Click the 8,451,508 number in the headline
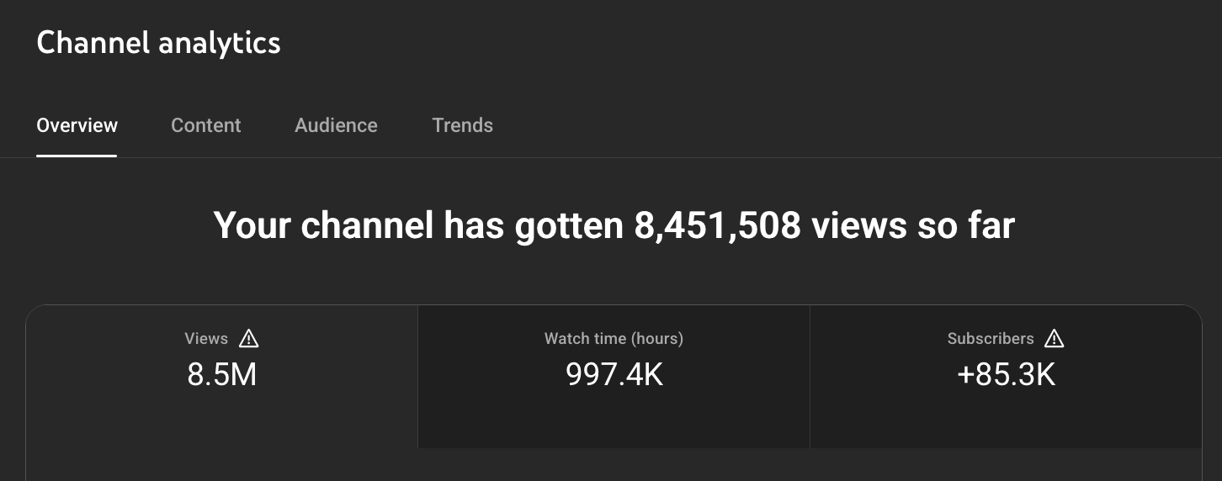Screen dimensions: 1222x481 (x=717, y=226)
